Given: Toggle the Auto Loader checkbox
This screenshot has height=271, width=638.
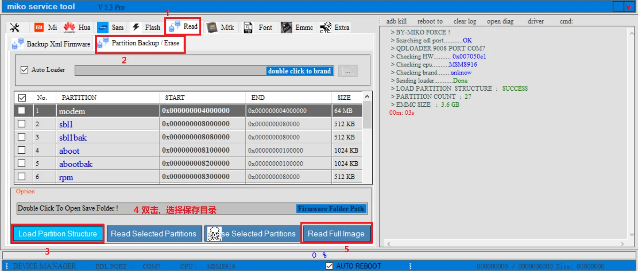Looking at the screenshot, I should 24,70.
